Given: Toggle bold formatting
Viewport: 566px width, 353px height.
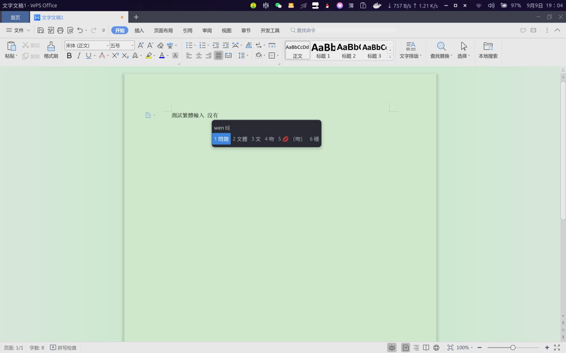Looking at the screenshot, I should pyautogui.click(x=69, y=56).
